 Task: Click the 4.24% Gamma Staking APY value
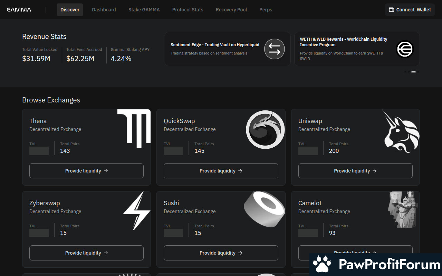[x=121, y=59]
